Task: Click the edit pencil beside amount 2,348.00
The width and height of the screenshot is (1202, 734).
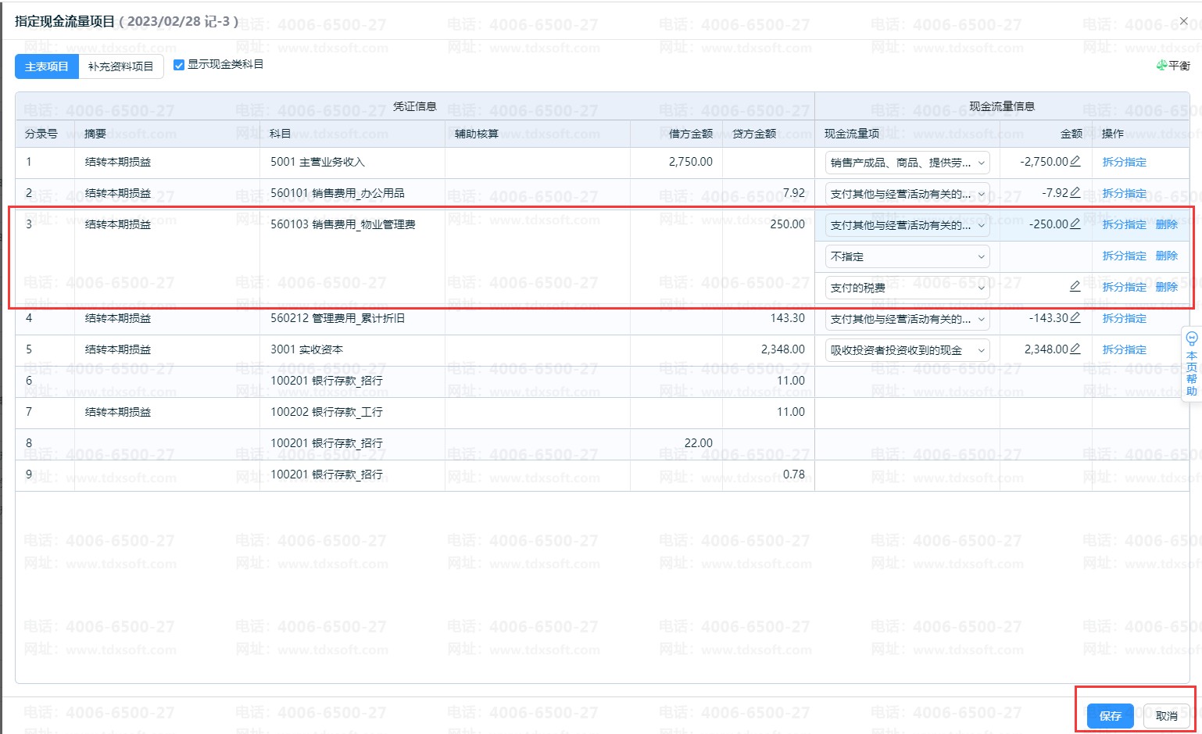Action: (1075, 349)
